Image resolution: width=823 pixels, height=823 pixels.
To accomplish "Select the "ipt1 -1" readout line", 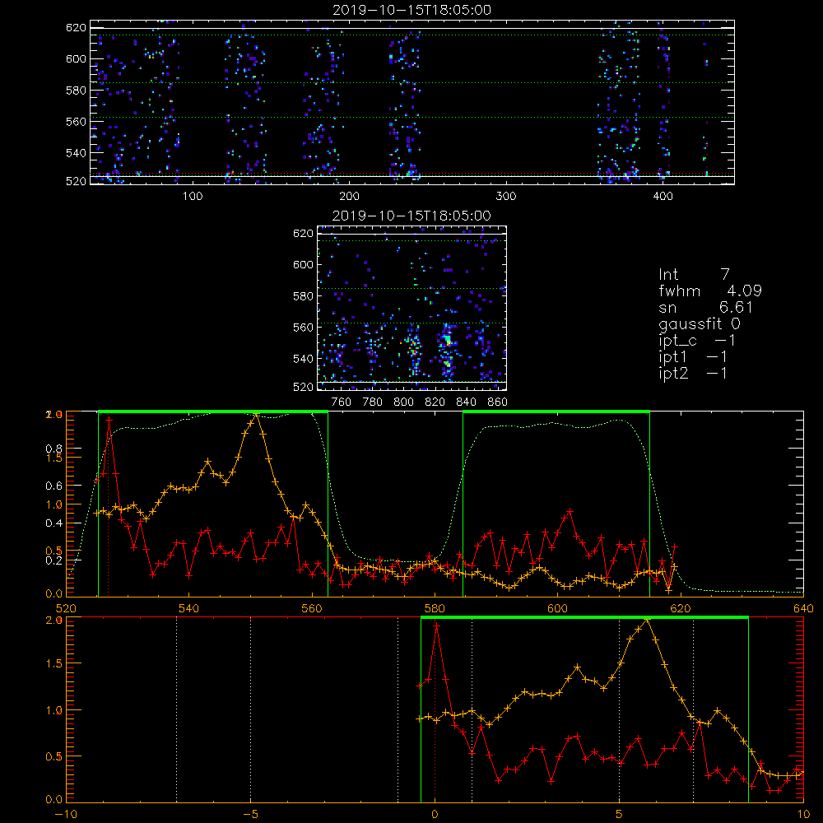I will (693, 357).
